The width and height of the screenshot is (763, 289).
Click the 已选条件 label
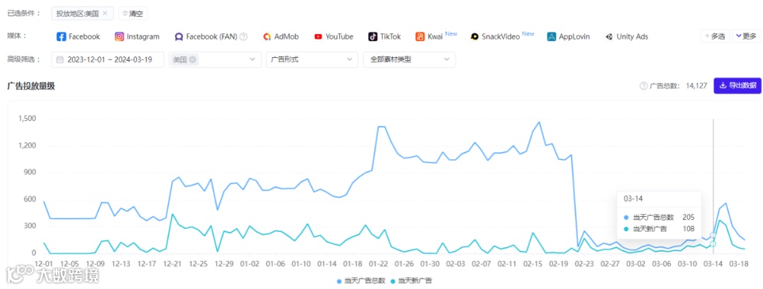pyautogui.click(x=24, y=13)
